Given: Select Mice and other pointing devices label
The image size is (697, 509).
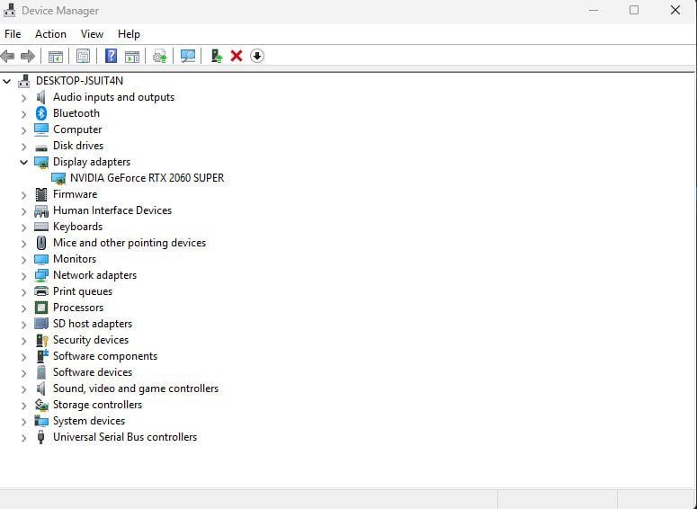Looking at the screenshot, I should pos(130,243).
